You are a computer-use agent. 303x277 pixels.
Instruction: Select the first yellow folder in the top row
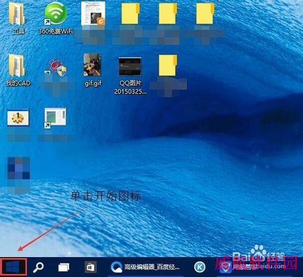click(x=130, y=13)
